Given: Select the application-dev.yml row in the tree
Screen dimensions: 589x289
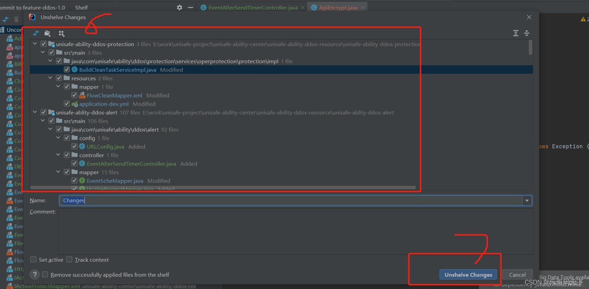Looking at the screenshot, I should (281, 104).
